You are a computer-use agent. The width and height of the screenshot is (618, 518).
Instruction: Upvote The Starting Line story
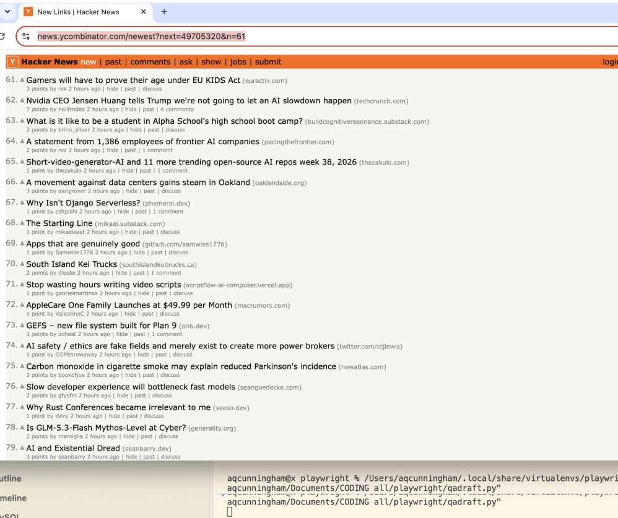(x=22, y=223)
